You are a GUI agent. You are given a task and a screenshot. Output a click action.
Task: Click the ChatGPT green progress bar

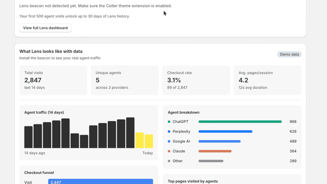240,122
